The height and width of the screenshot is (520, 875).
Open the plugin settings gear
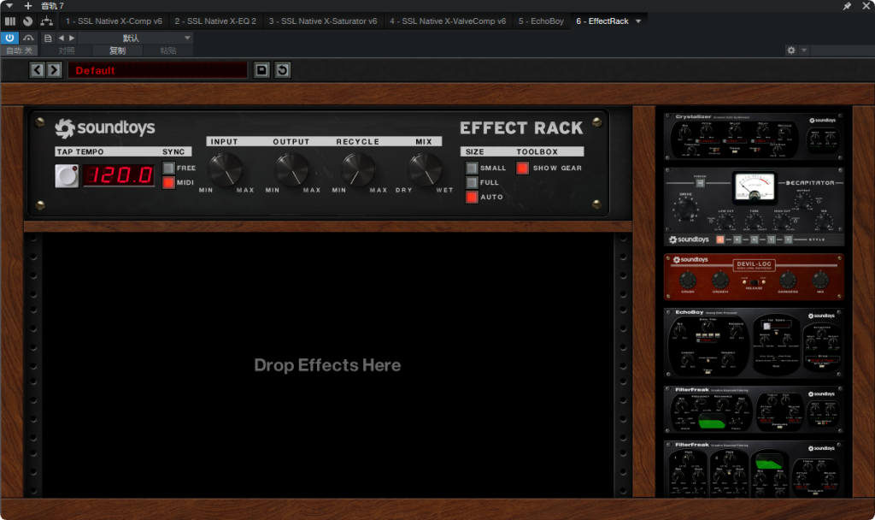[790, 50]
